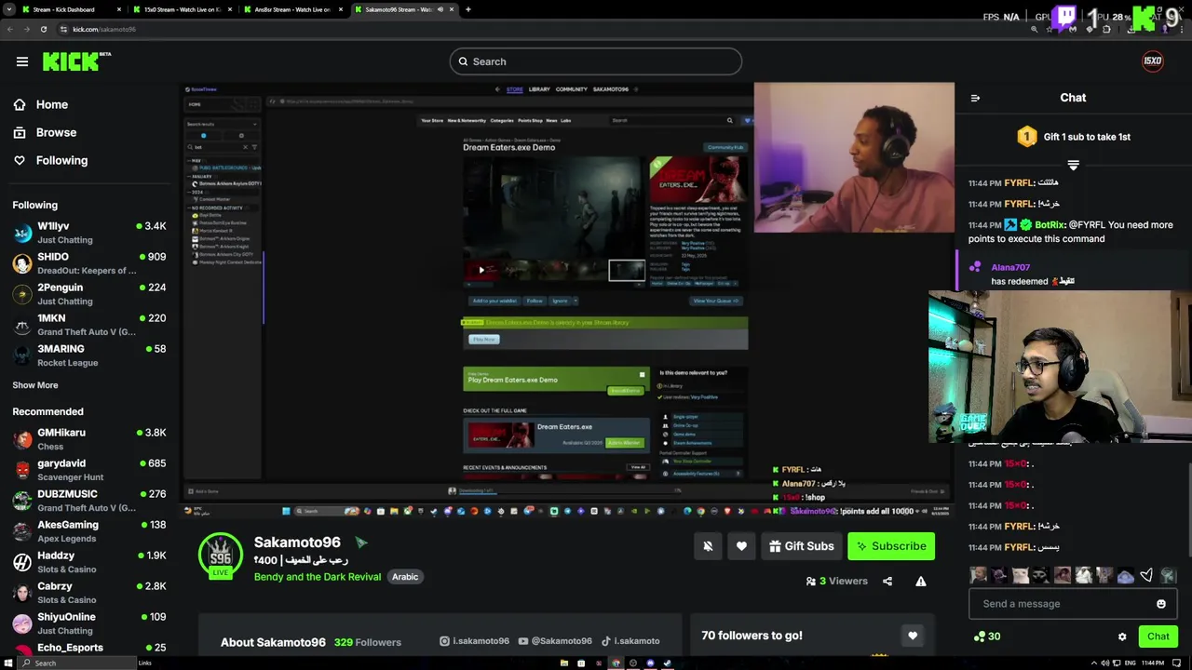Collapse the chat panel arrow icon
Screen dimensions: 1192x670
975,98
